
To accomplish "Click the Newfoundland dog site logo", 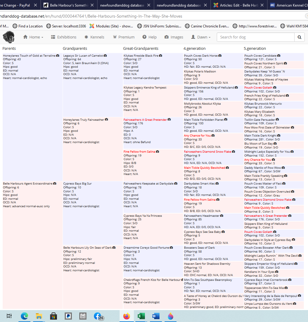I will coord(9,37).
